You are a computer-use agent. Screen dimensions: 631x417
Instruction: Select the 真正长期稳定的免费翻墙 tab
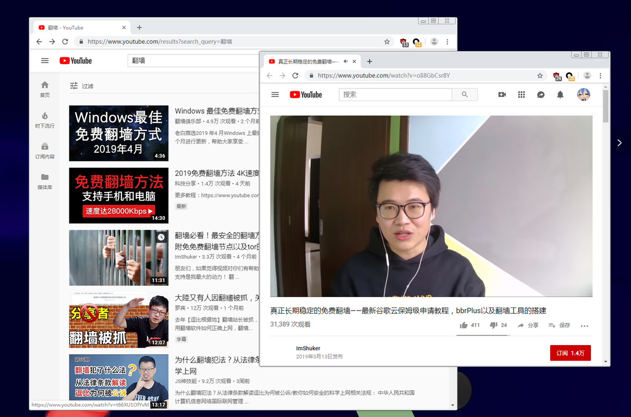(311, 62)
